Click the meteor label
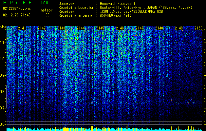 47,10
